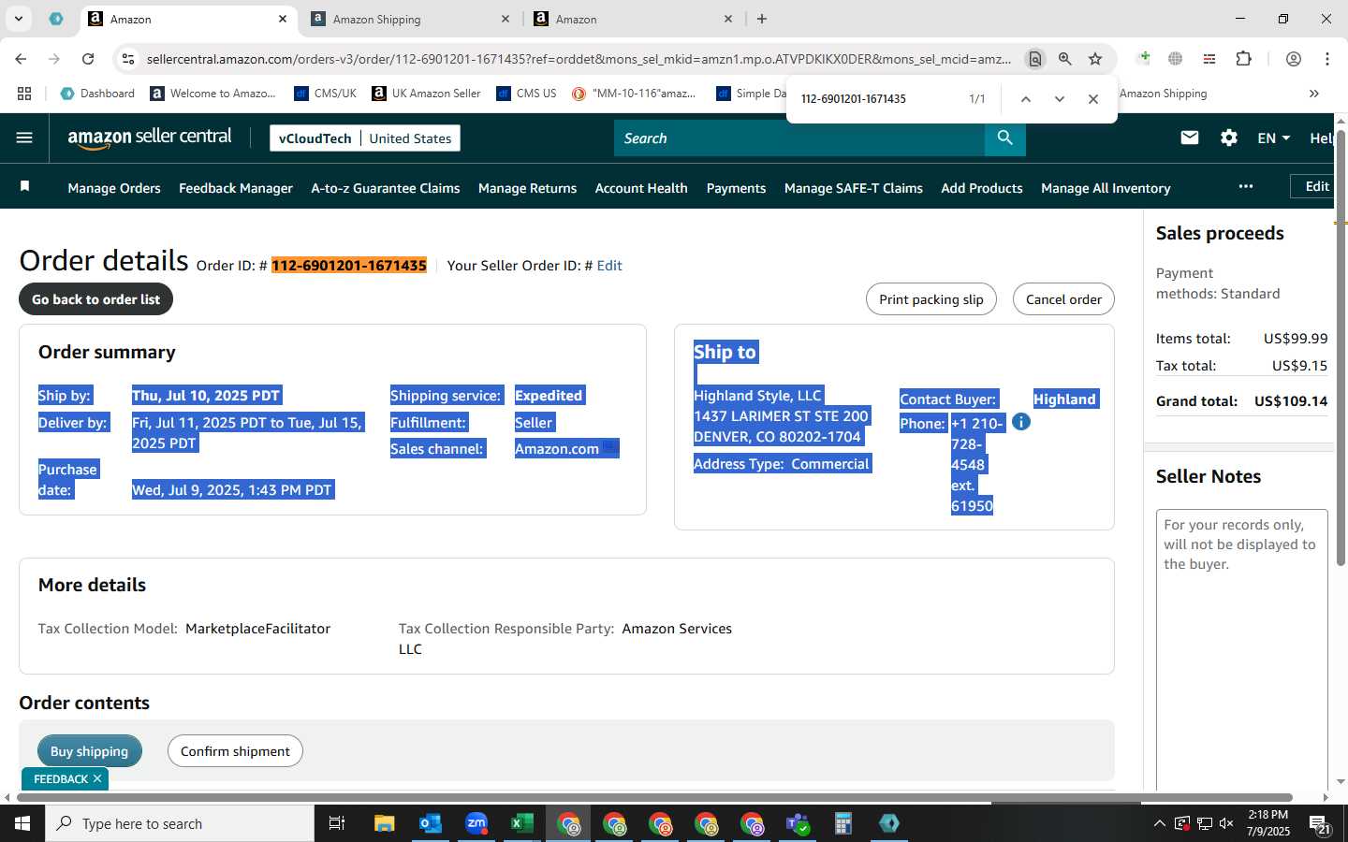Click Confirm shipment button
The height and width of the screenshot is (842, 1348).
(235, 751)
